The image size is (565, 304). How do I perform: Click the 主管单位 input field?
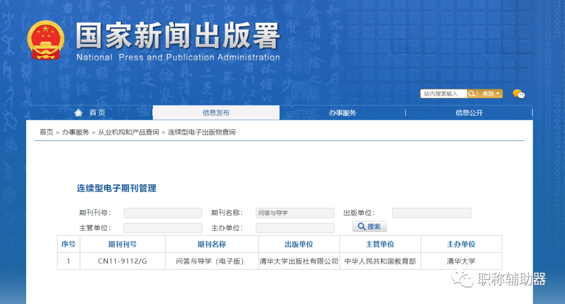point(163,228)
